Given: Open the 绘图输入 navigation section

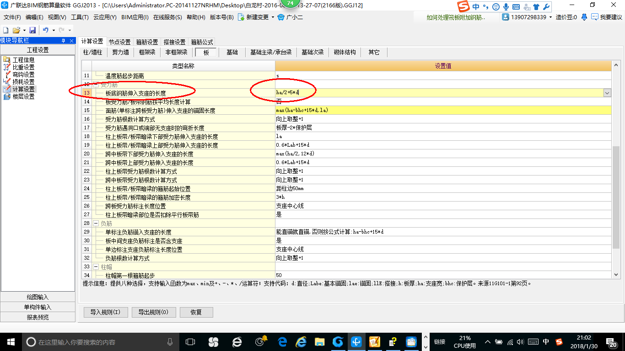Looking at the screenshot, I should click(x=38, y=297).
